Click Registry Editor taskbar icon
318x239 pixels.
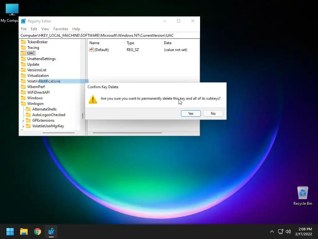point(51,232)
